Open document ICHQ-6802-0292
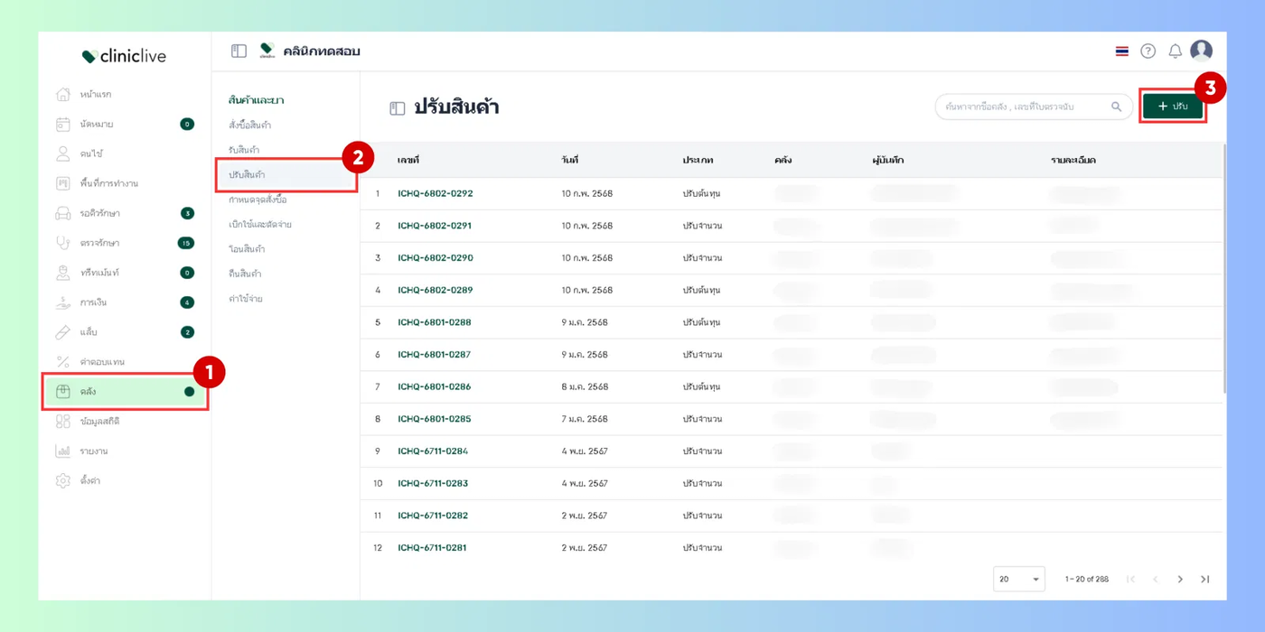 pyautogui.click(x=436, y=194)
